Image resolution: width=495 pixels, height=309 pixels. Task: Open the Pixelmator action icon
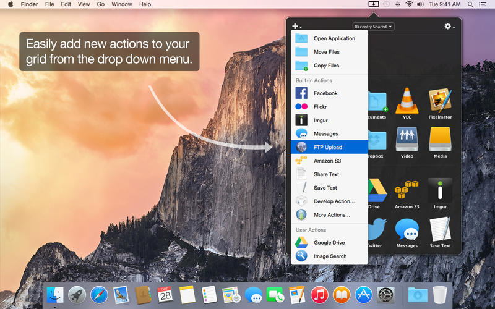tap(440, 100)
